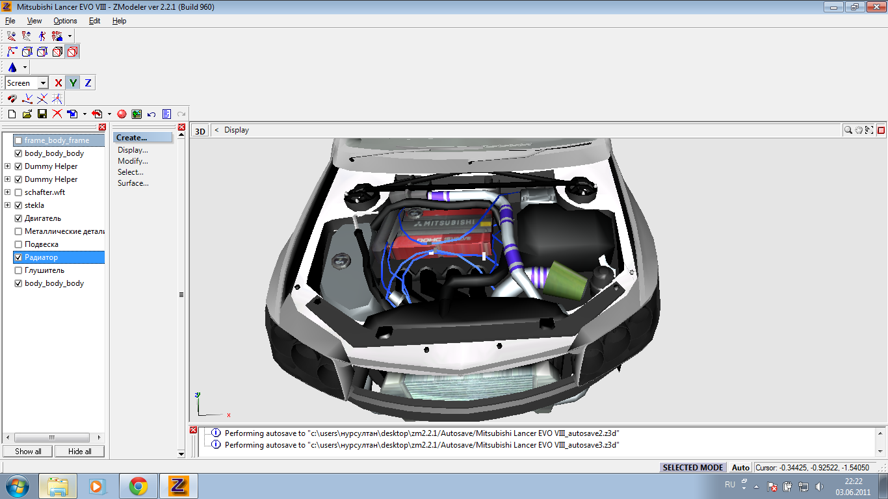Open the Edit menu

coord(95,21)
